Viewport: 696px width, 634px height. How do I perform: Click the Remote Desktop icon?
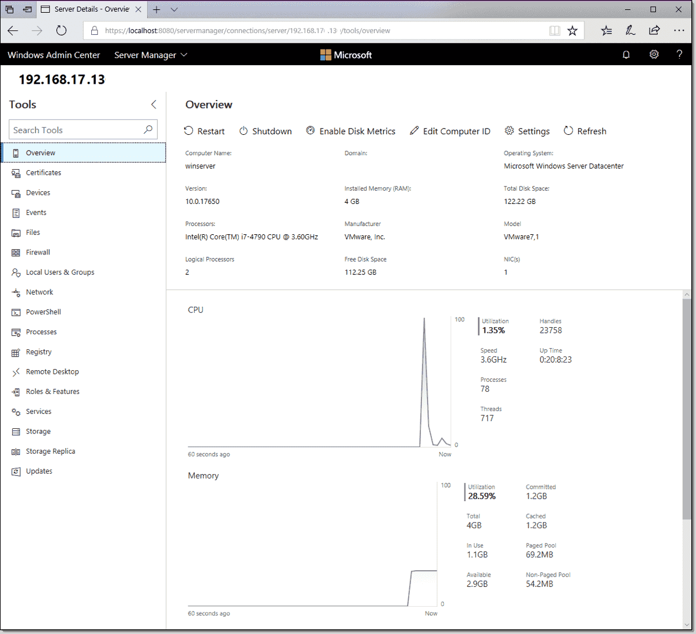(16, 372)
